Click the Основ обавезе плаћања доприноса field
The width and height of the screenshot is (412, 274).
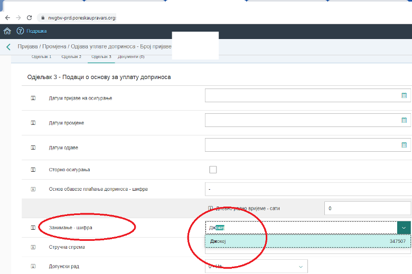tap(307, 189)
